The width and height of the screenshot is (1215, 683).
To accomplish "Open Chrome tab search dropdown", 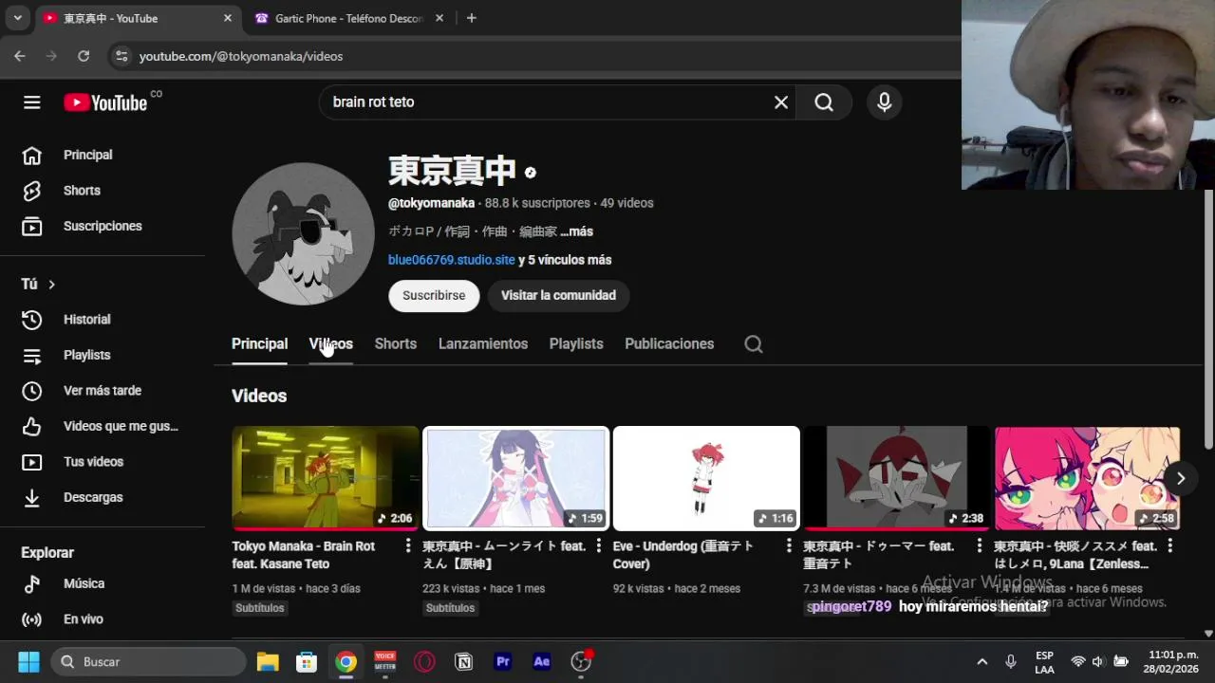I will click(17, 18).
